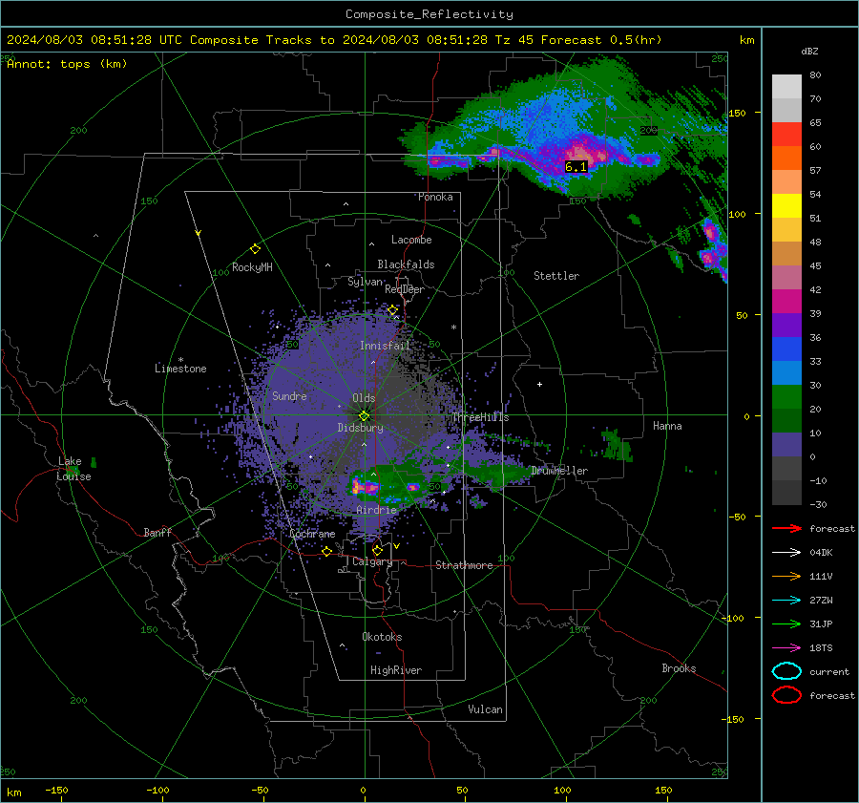
Task: Click the HighRiver town label
Action: click(396, 670)
